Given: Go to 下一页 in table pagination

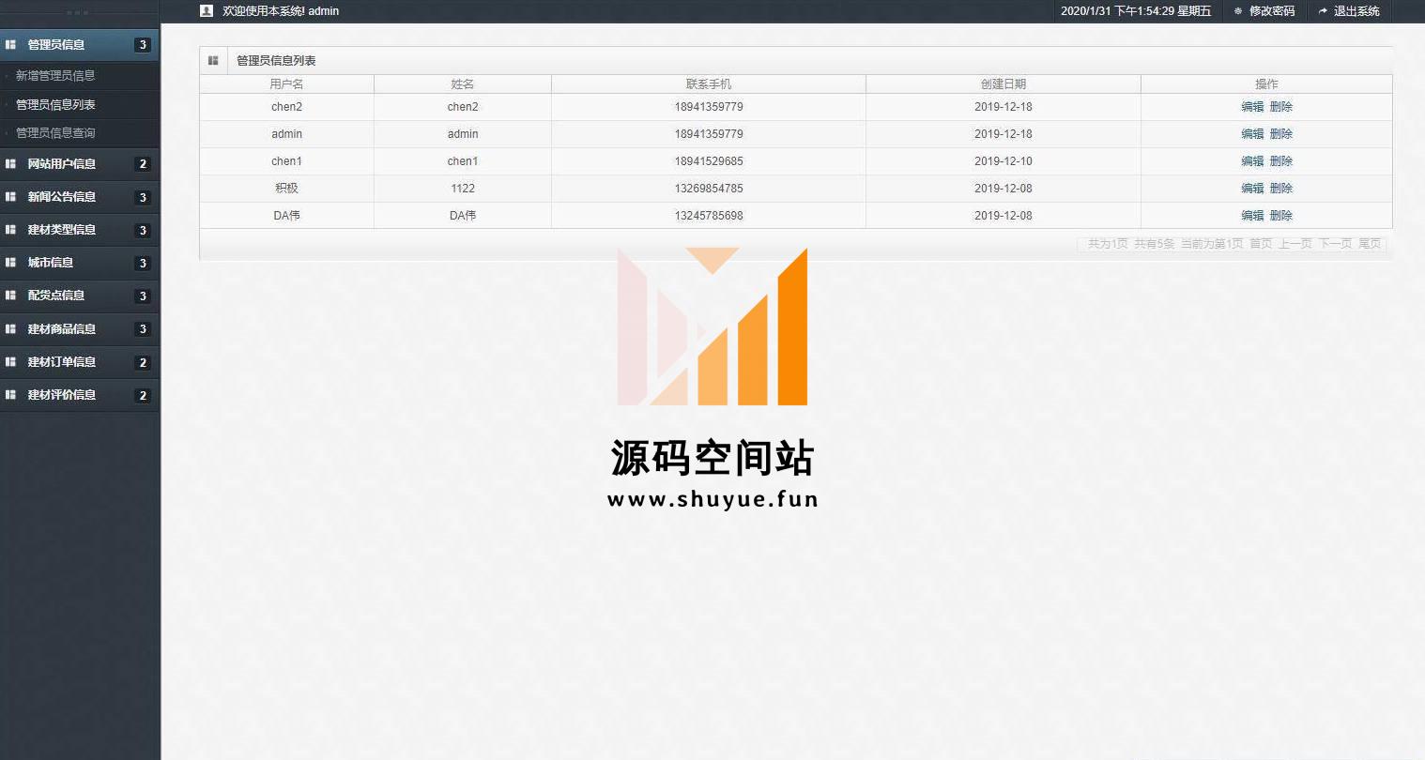Looking at the screenshot, I should click(1334, 244).
